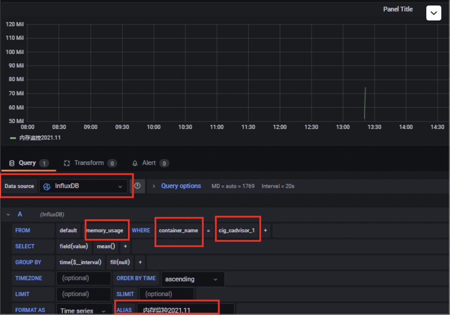Focus the LIMIT optional input
Screen dimensions: 450x315
point(84,295)
